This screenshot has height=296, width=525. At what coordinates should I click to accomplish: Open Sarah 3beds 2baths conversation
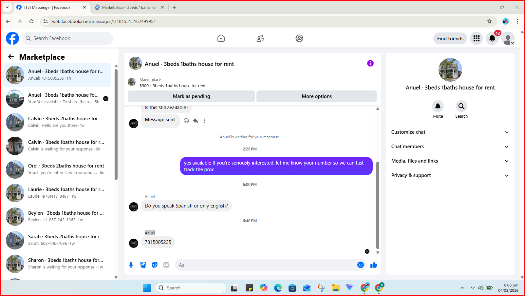point(57,240)
